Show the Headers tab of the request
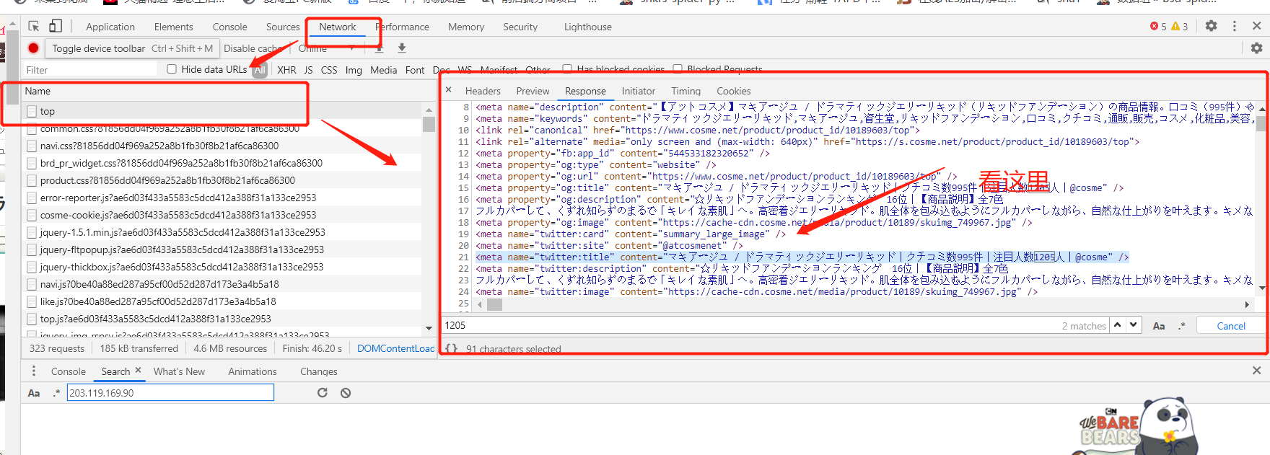1270x455 pixels. coord(483,91)
